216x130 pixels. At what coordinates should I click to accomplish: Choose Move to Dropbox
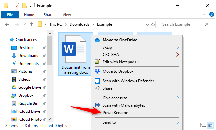[x=137, y=71]
